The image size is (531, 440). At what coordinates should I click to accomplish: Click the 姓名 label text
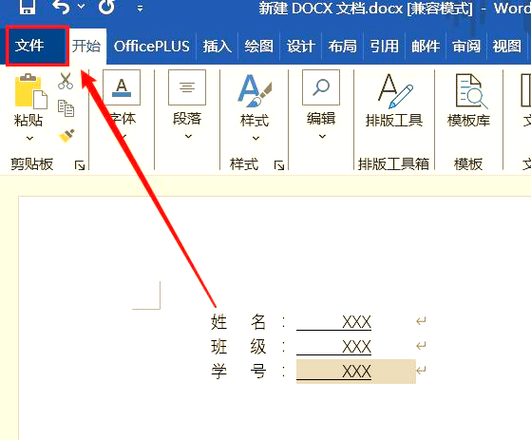click(x=238, y=322)
